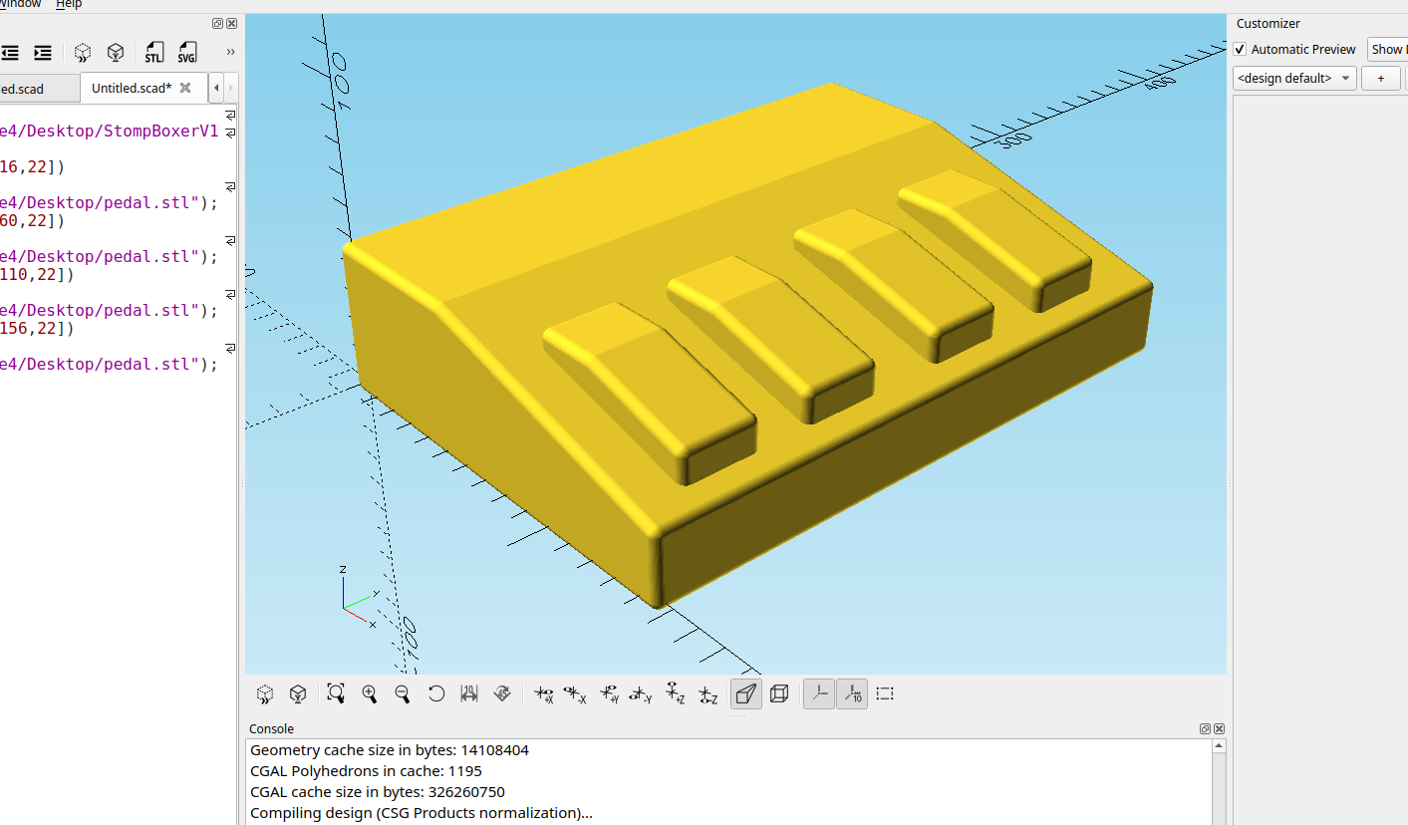Click the Show button in the Customizer
This screenshot has width=1408, height=825.
point(1387,49)
